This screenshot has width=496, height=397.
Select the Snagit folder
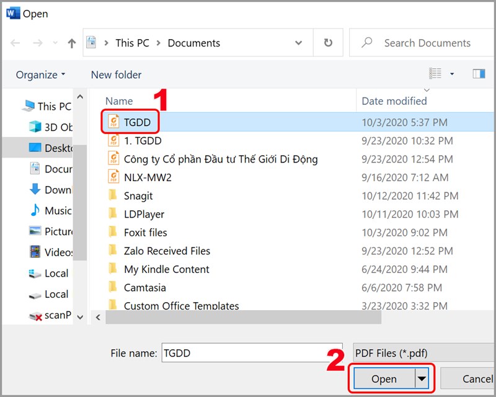click(138, 196)
